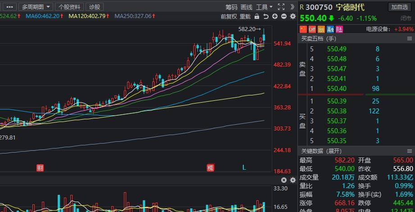Screen dimensions: 415x212
Task: Click the undo arrow icon above chart
Action: (x=266, y=16)
